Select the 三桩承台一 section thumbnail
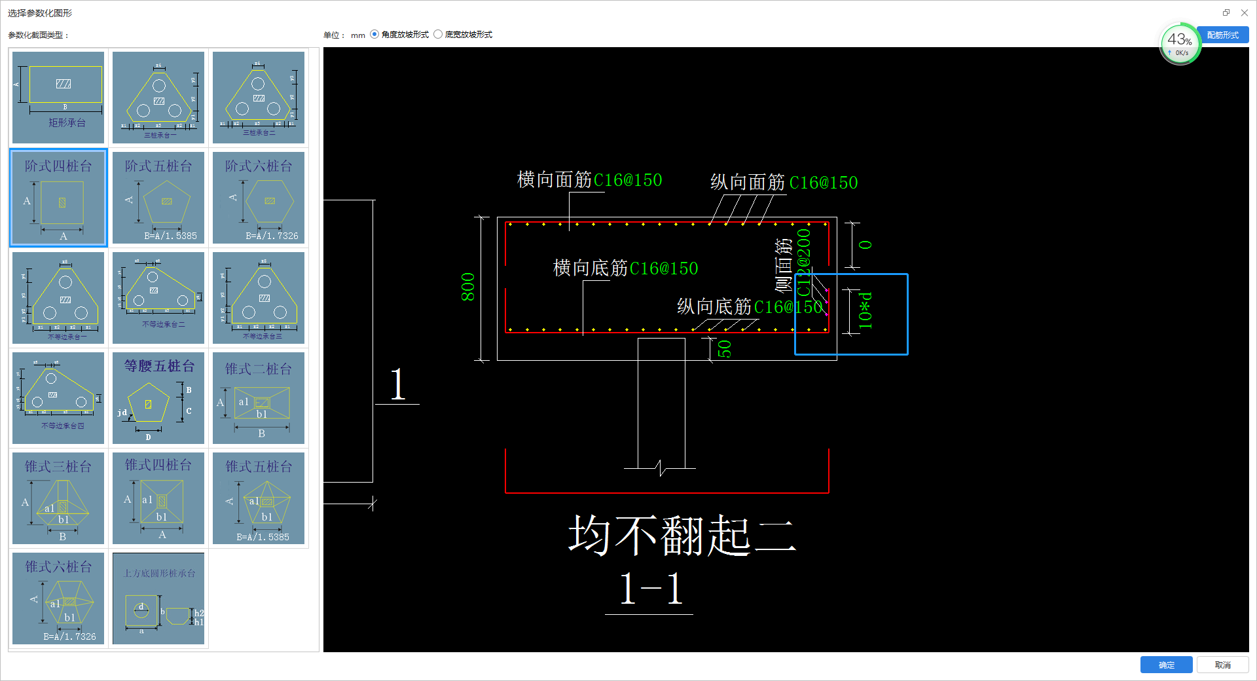This screenshot has width=1257, height=681. point(158,98)
